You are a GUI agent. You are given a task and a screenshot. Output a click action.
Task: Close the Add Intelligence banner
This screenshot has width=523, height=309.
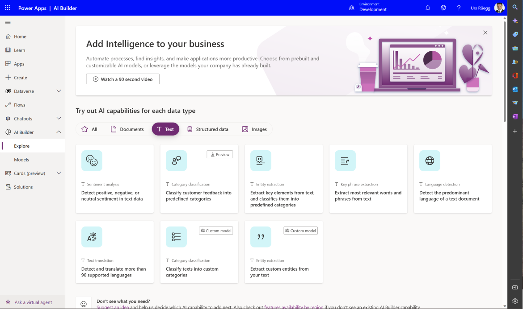click(485, 33)
